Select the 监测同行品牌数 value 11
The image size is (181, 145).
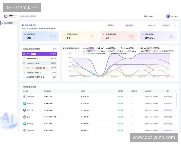tap(68, 38)
